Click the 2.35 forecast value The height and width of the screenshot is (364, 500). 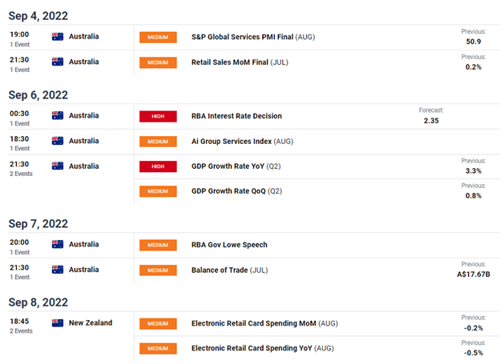[x=431, y=121]
